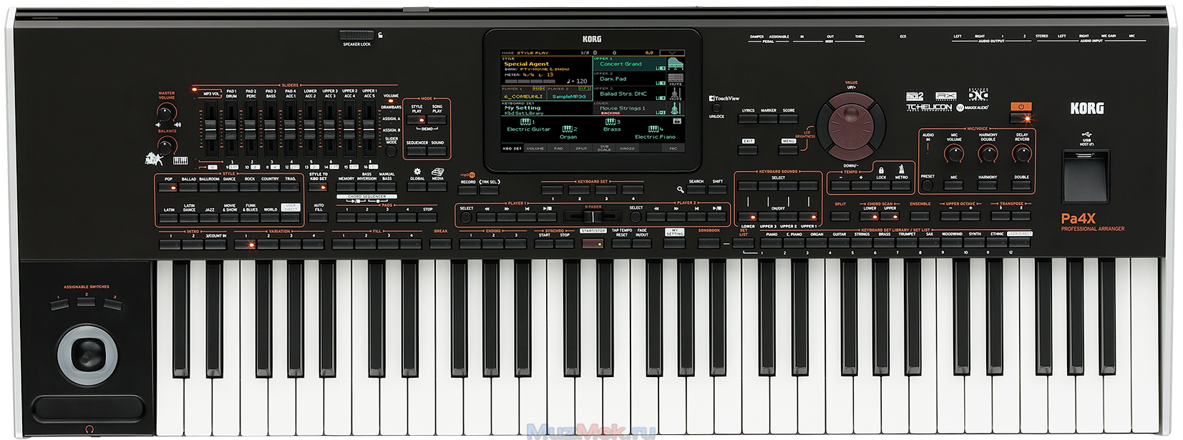Tap the Ballad Strs. DNC mute icon
Screen dimensions: 1183x440
pos(676,94)
